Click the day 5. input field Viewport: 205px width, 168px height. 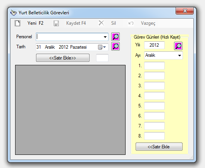(154, 106)
